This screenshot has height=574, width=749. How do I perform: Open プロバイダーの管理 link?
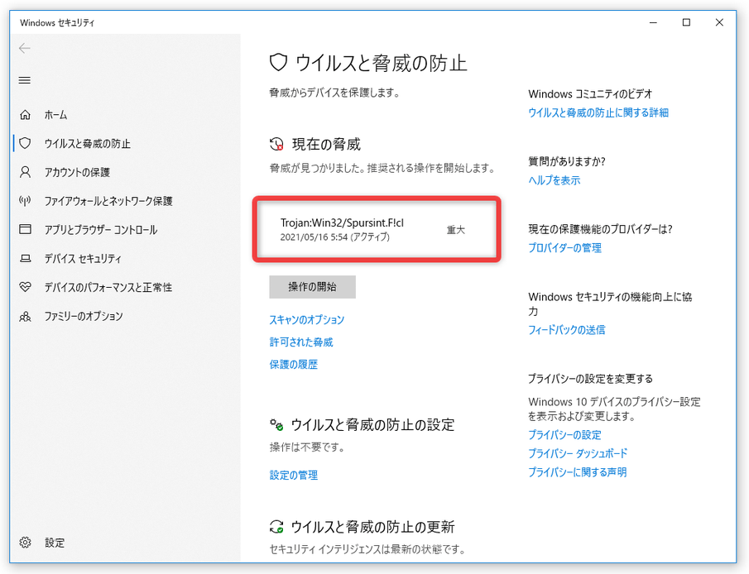564,248
